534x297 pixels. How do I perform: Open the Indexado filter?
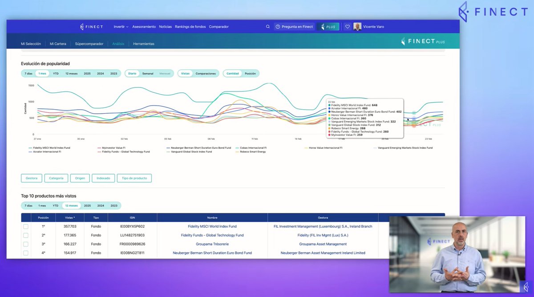tap(103, 178)
